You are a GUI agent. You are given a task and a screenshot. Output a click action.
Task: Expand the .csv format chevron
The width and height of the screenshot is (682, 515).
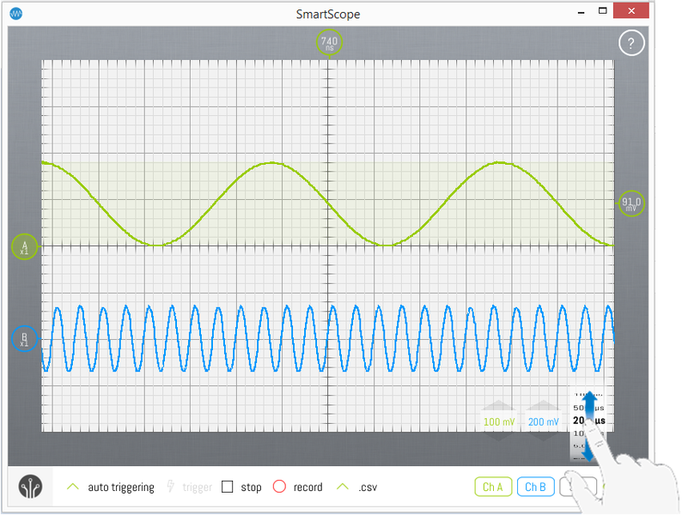point(343,487)
